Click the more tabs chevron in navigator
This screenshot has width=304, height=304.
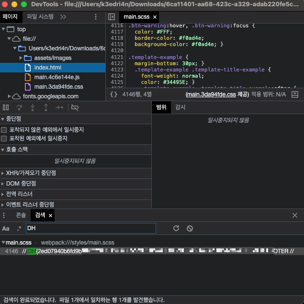pyautogui.click(x=63, y=17)
